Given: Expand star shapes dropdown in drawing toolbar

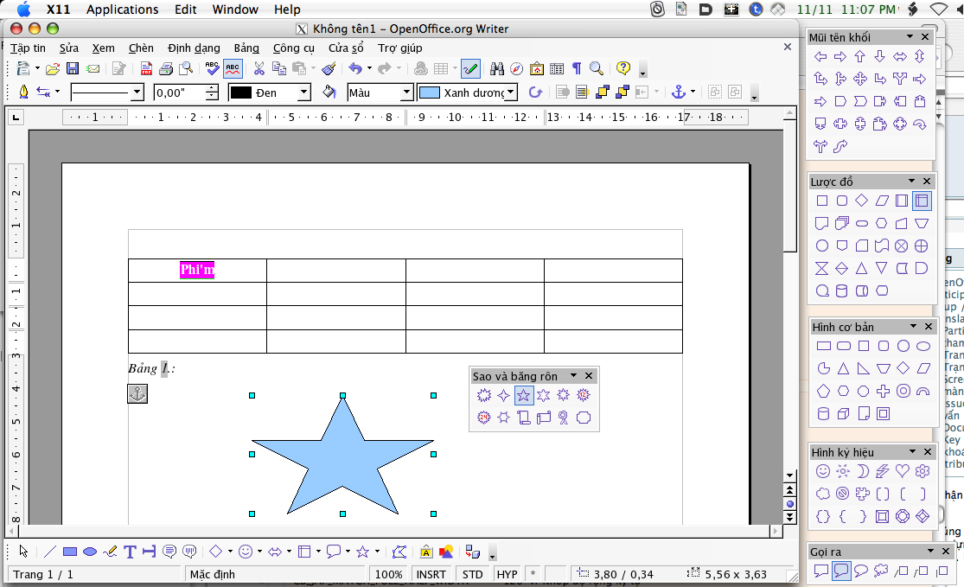Looking at the screenshot, I should tap(377, 552).
